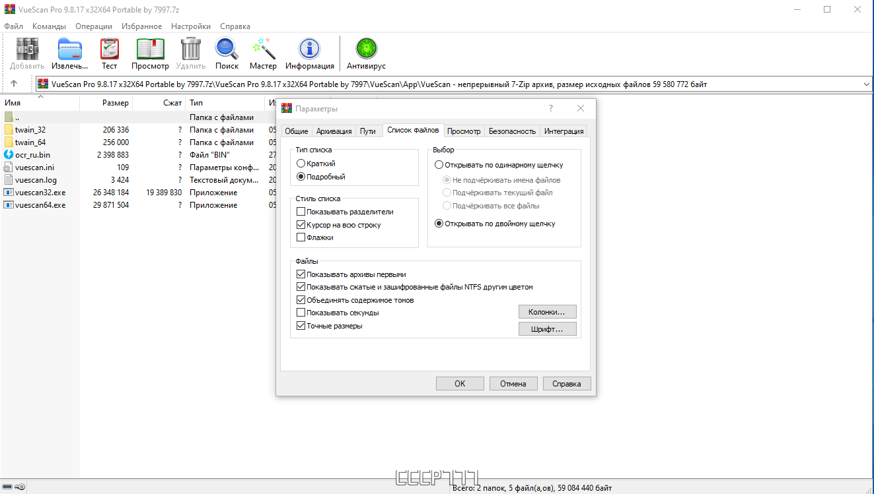Click the Параметры dialog help question mark

tap(551, 108)
